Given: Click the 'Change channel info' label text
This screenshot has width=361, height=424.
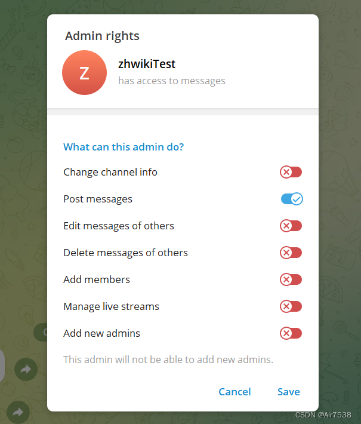Looking at the screenshot, I should pyautogui.click(x=110, y=172).
